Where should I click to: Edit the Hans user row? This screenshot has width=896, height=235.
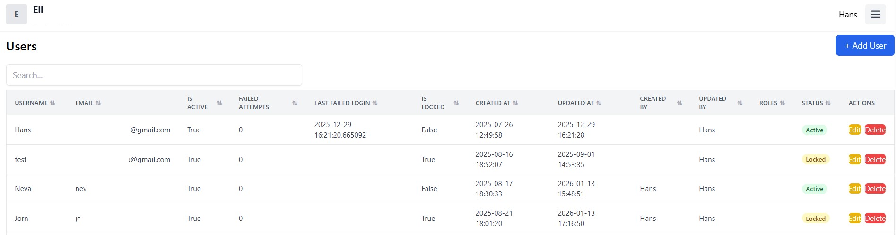tap(854, 130)
